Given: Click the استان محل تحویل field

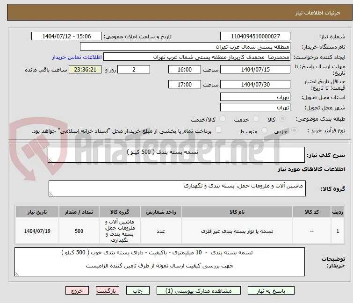Looking at the screenshot, I should (x=255, y=97).
